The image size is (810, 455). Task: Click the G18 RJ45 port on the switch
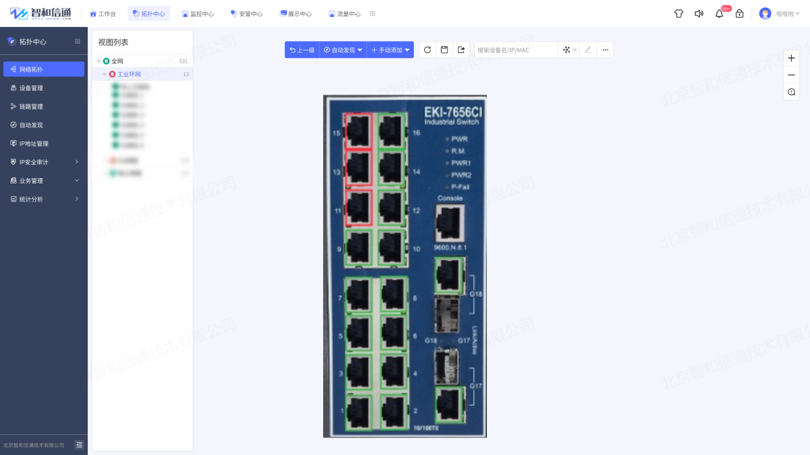(x=449, y=276)
